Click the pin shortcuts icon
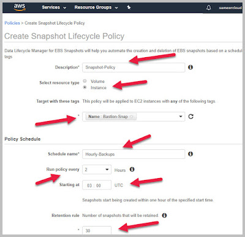Screen dimensions: 245x237 click(129, 7)
